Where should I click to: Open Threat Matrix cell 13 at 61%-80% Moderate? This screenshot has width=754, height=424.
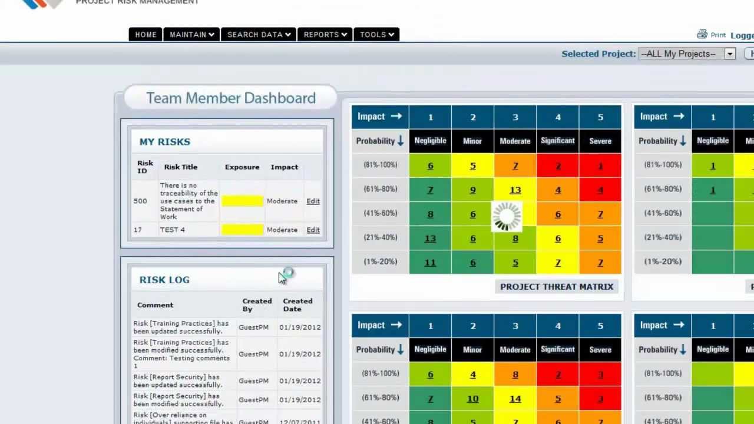tap(515, 190)
